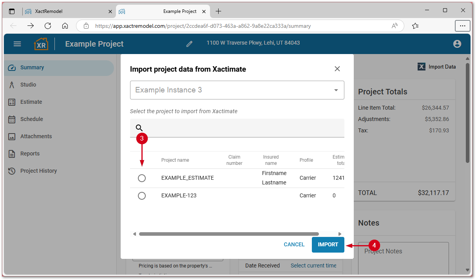Click the EXAMPLE_ESTIMATE project name
This screenshot has height=280, width=476.
[188, 178]
